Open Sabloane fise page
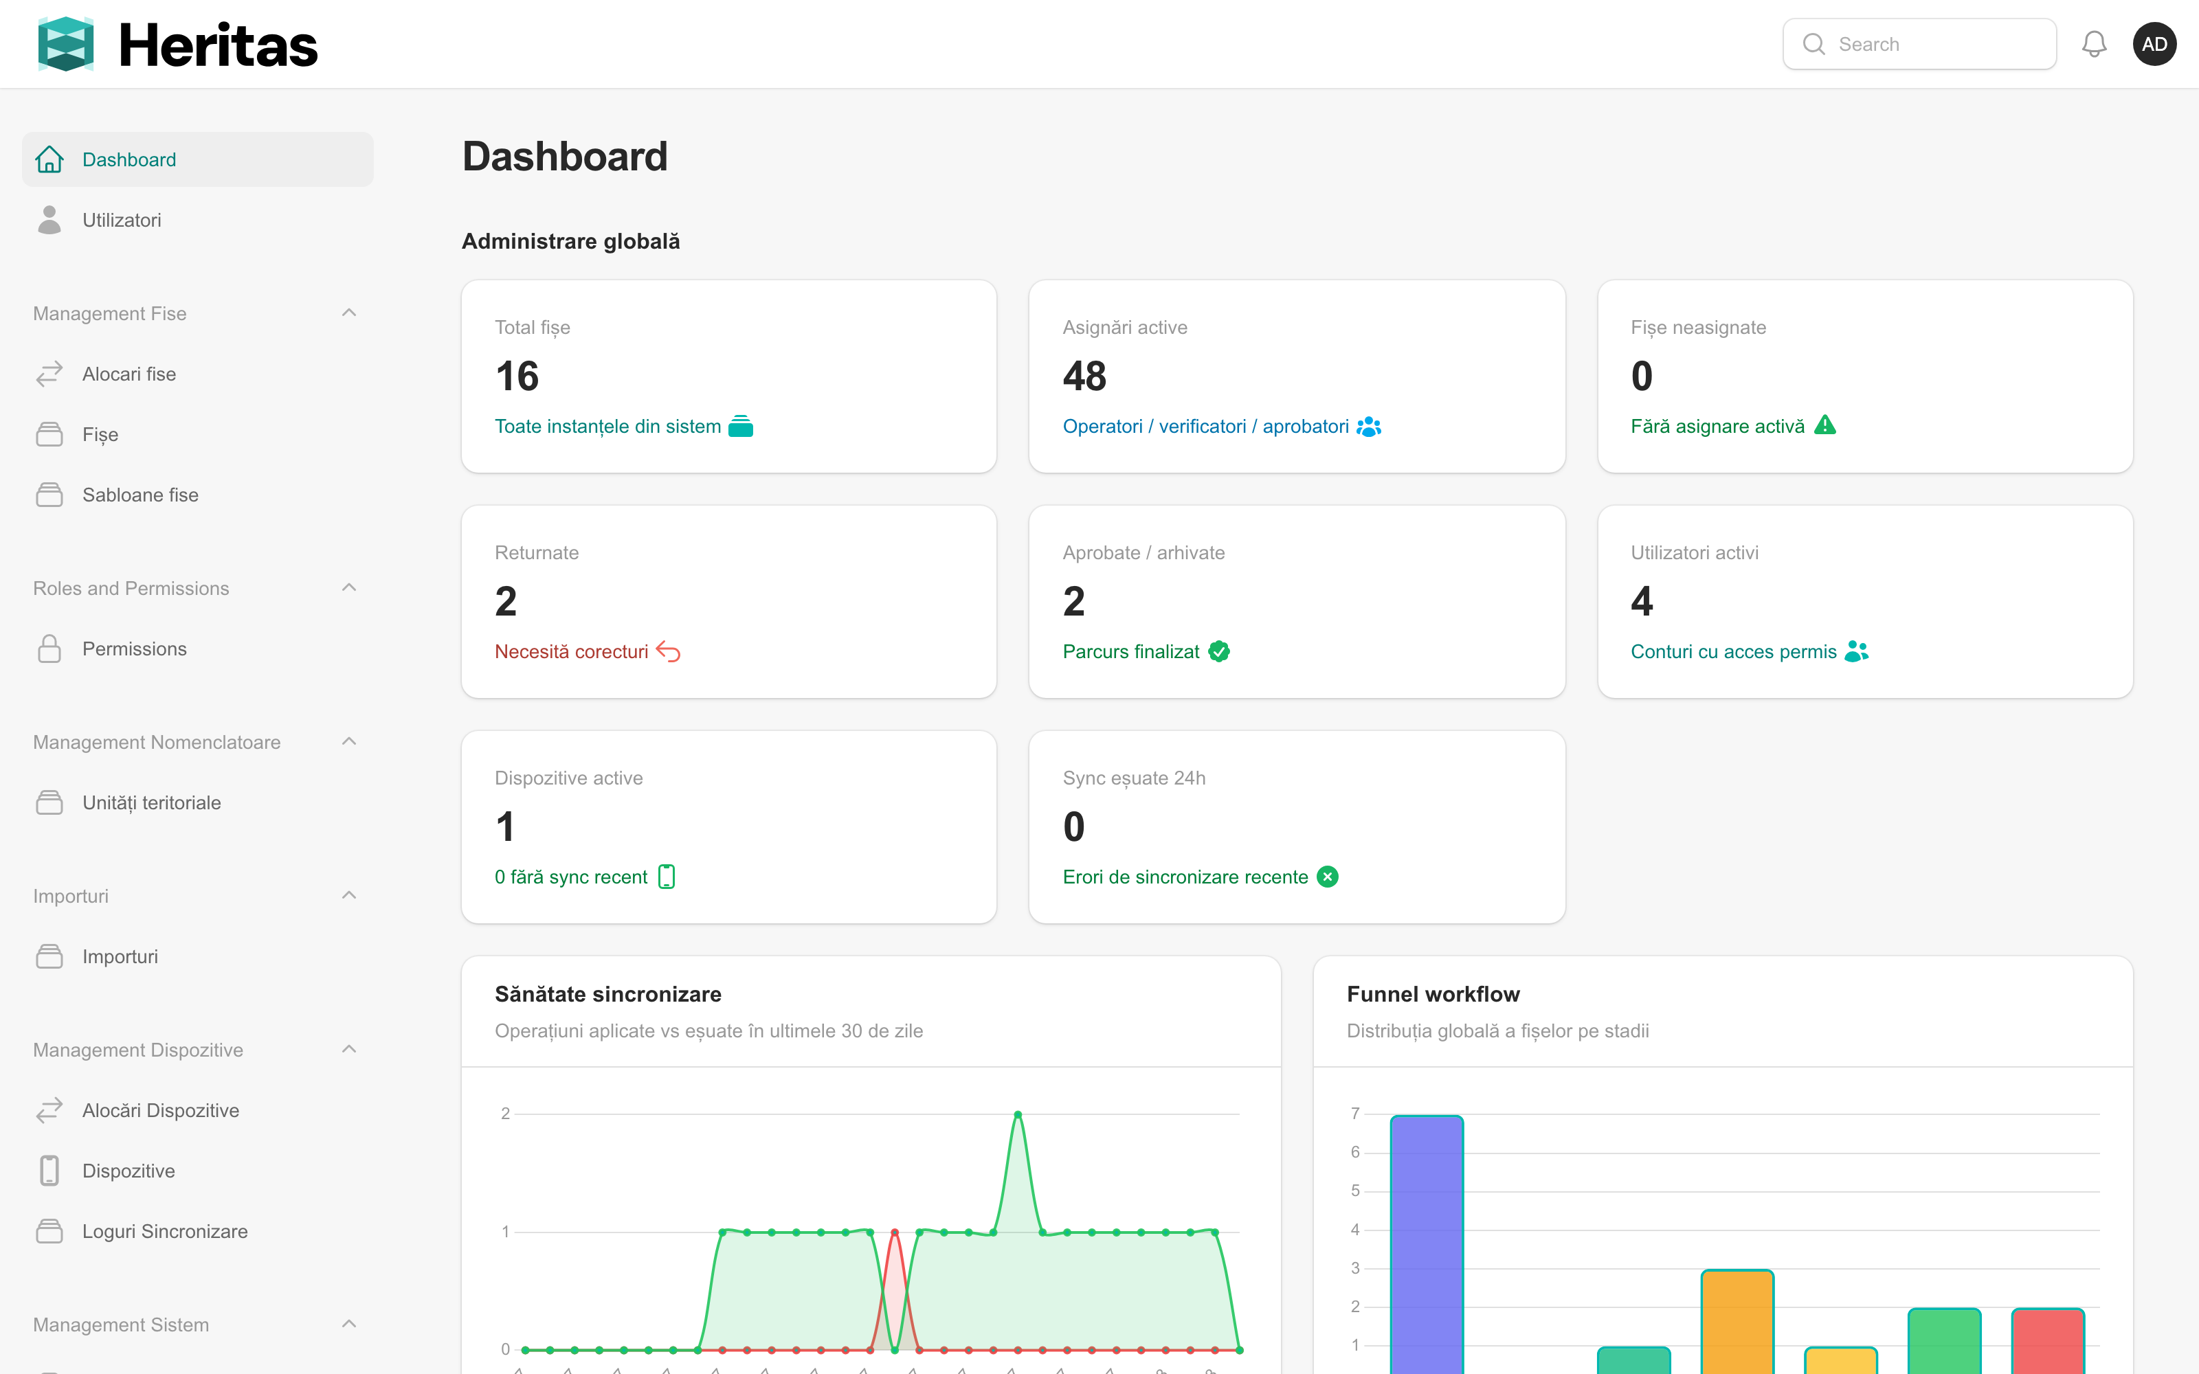Viewport: 2199px width, 1374px height. [x=197, y=495]
